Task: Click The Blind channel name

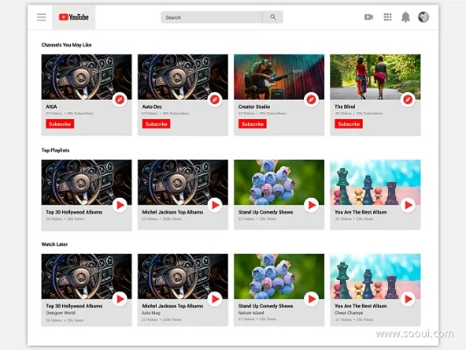Action: [345, 107]
